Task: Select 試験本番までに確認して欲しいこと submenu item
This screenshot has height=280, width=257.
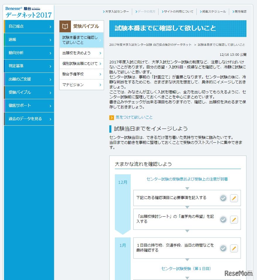Action: [81, 40]
